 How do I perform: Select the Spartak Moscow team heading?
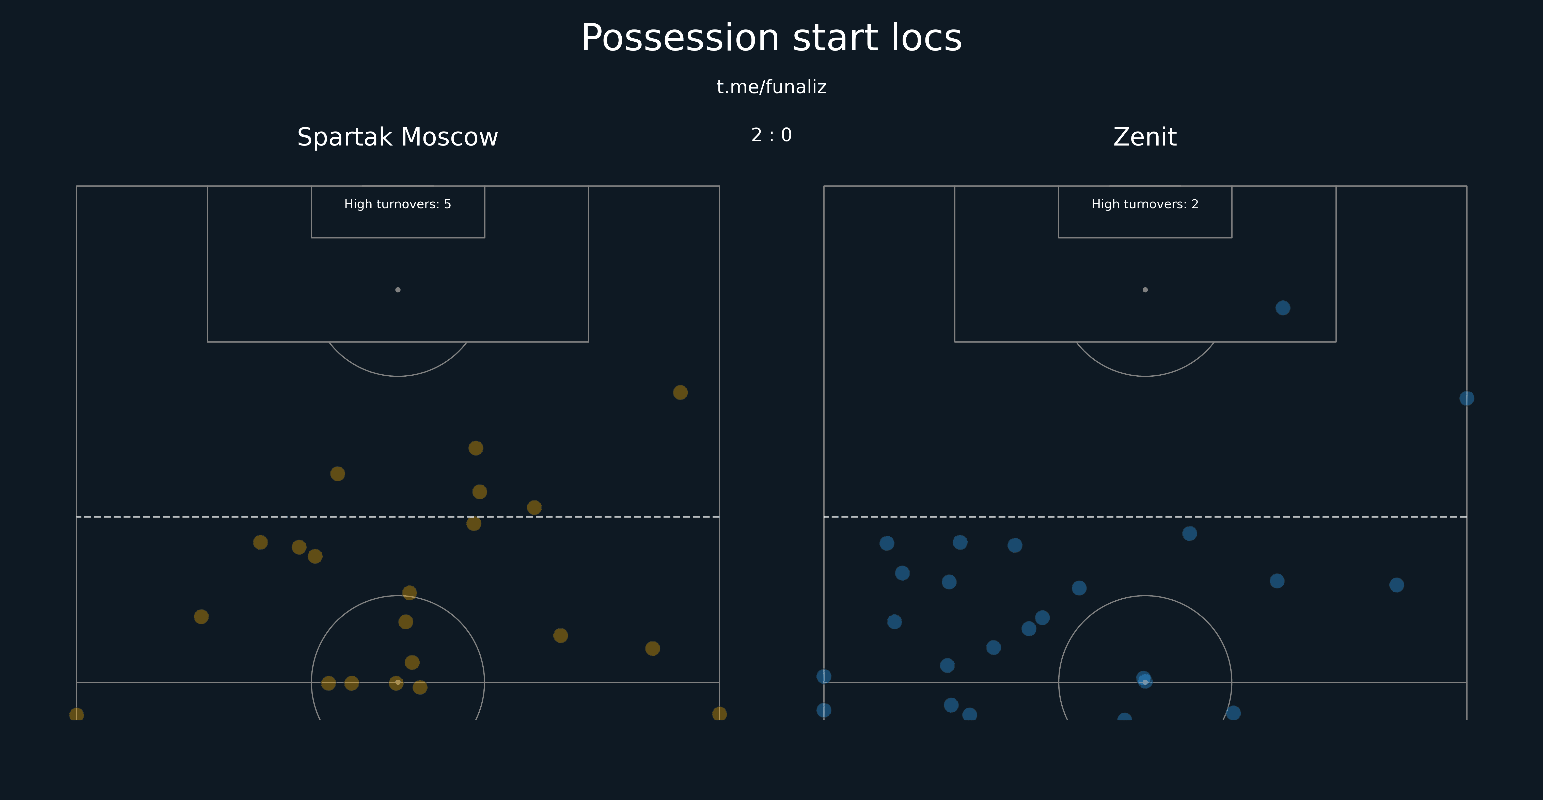coord(398,137)
